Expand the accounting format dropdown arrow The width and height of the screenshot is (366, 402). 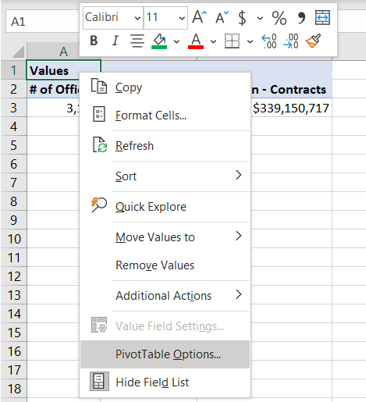260,18
